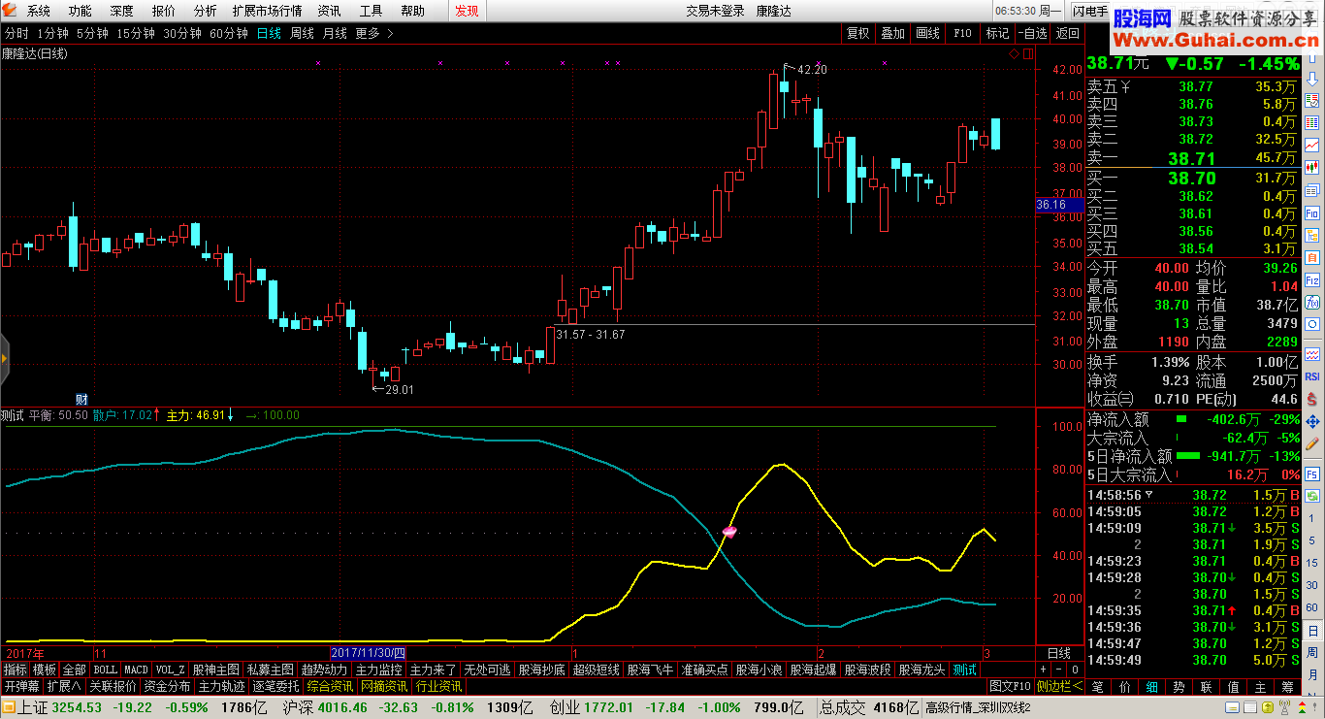Click the zoom-out minus button below chart
The height and width of the screenshot is (719, 1325).
pos(1059,670)
